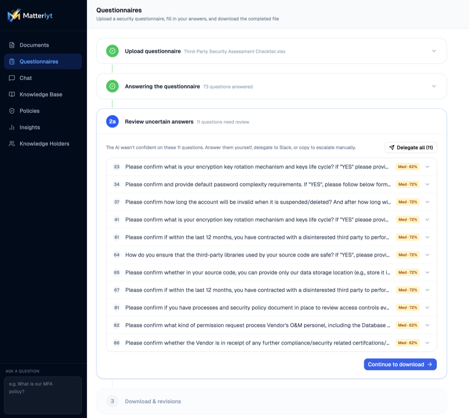
Task: Click the Chat bubble icon
Action: tap(12, 78)
